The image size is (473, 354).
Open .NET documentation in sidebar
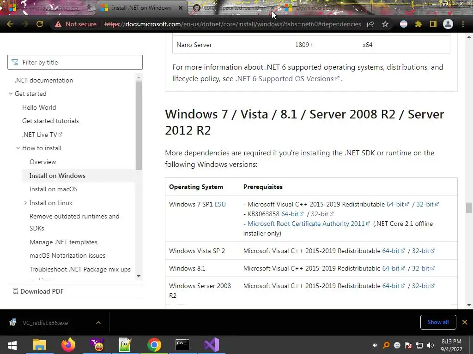coord(44,80)
